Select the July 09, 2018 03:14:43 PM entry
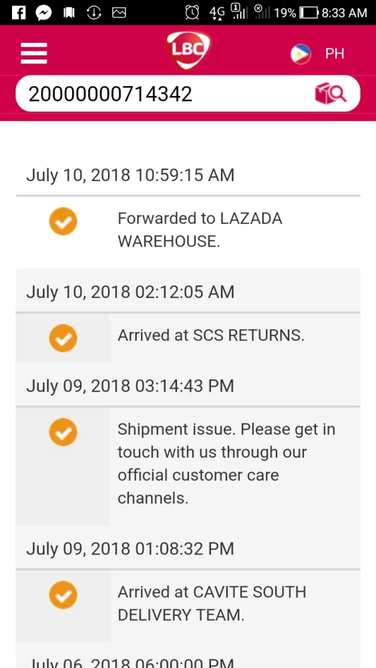The height and width of the screenshot is (668, 376). 130,385
